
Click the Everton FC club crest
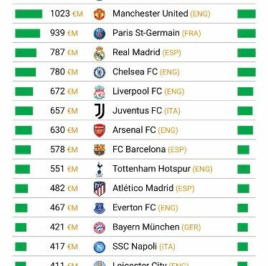tap(100, 208)
